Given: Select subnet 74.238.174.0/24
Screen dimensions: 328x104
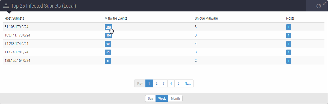Looking at the screenshot, I should pyautogui.click(x=16, y=44).
